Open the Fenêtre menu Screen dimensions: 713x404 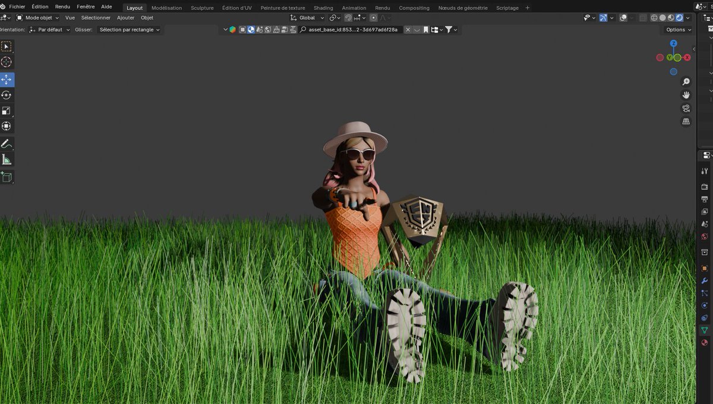(x=86, y=7)
